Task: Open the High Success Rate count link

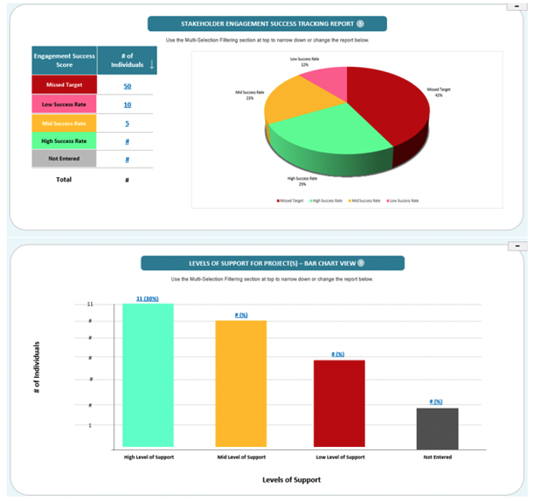Action: (x=127, y=141)
